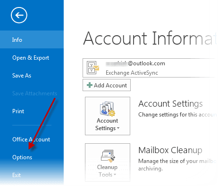The height and width of the screenshot is (186, 218).
Task: Open the Open & Export menu
Action: click(31, 58)
